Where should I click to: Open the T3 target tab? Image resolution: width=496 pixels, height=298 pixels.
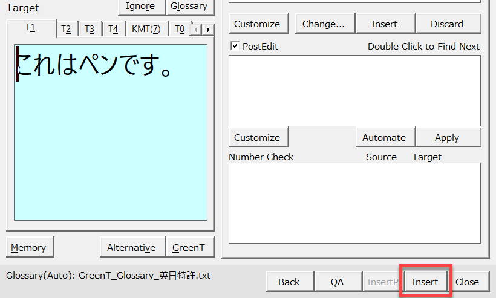[x=90, y=29]
